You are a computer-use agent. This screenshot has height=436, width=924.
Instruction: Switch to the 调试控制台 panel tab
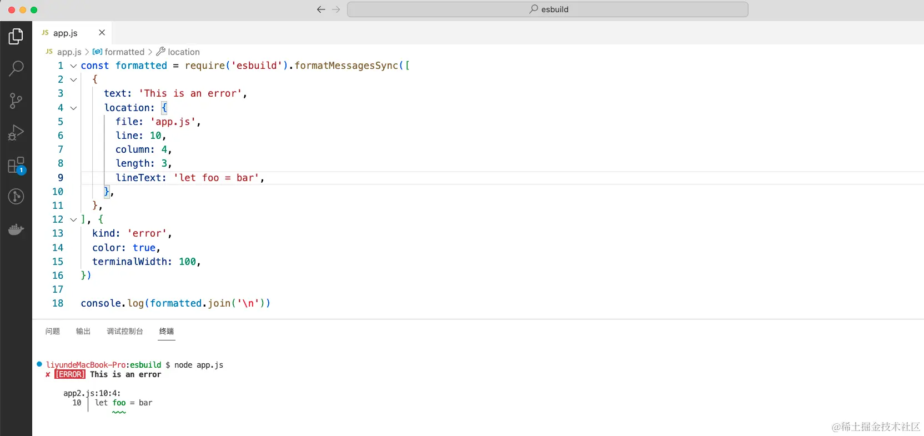pos(125,331)
